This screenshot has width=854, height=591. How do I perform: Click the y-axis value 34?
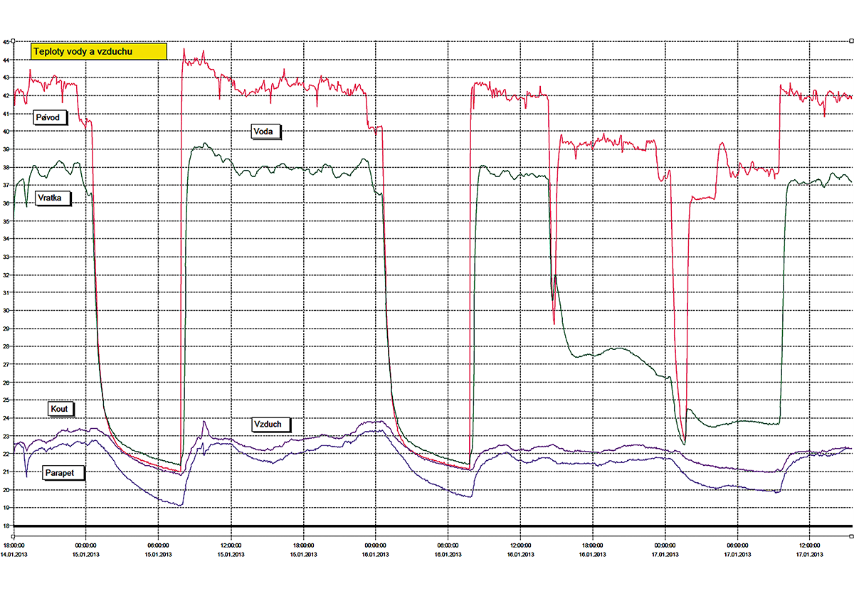6,239
